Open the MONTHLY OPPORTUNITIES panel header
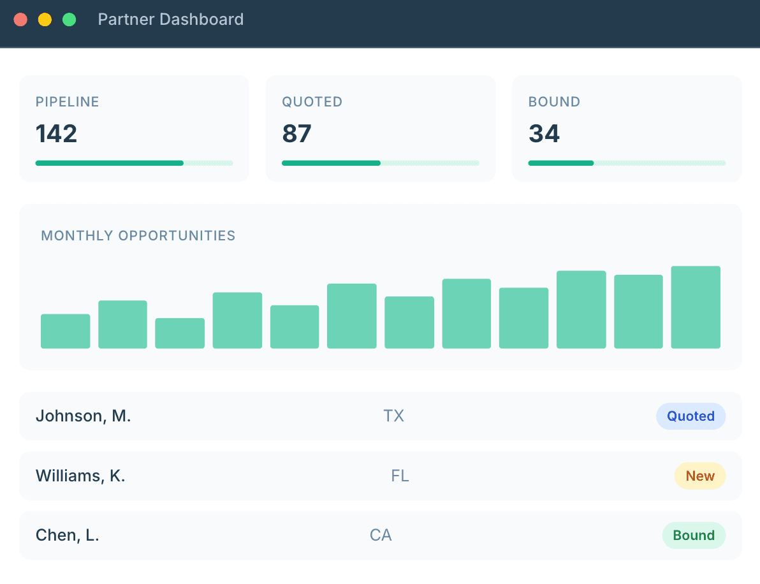 pos(138,235)
